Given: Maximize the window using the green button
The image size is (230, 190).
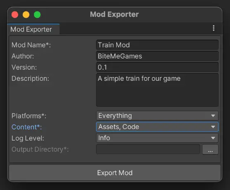Looking at the screenshot, I should coord(37,14).
